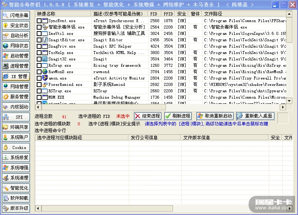
Task: Click the 安全 column header in process list
Action: [182, 14]
